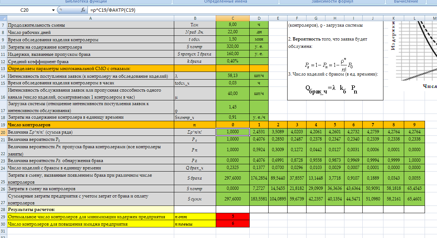
Task: Click cell with value 0,5924
Action: pyautogui.click(x=259, y=150)
